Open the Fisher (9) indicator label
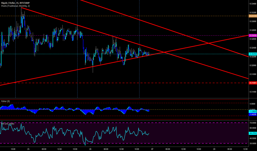Viewport: 257px width, 151px height. click(6, 101)
